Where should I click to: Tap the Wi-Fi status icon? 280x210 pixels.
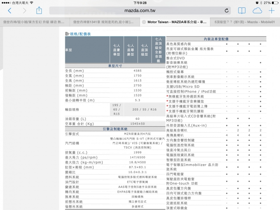point(31,3)
